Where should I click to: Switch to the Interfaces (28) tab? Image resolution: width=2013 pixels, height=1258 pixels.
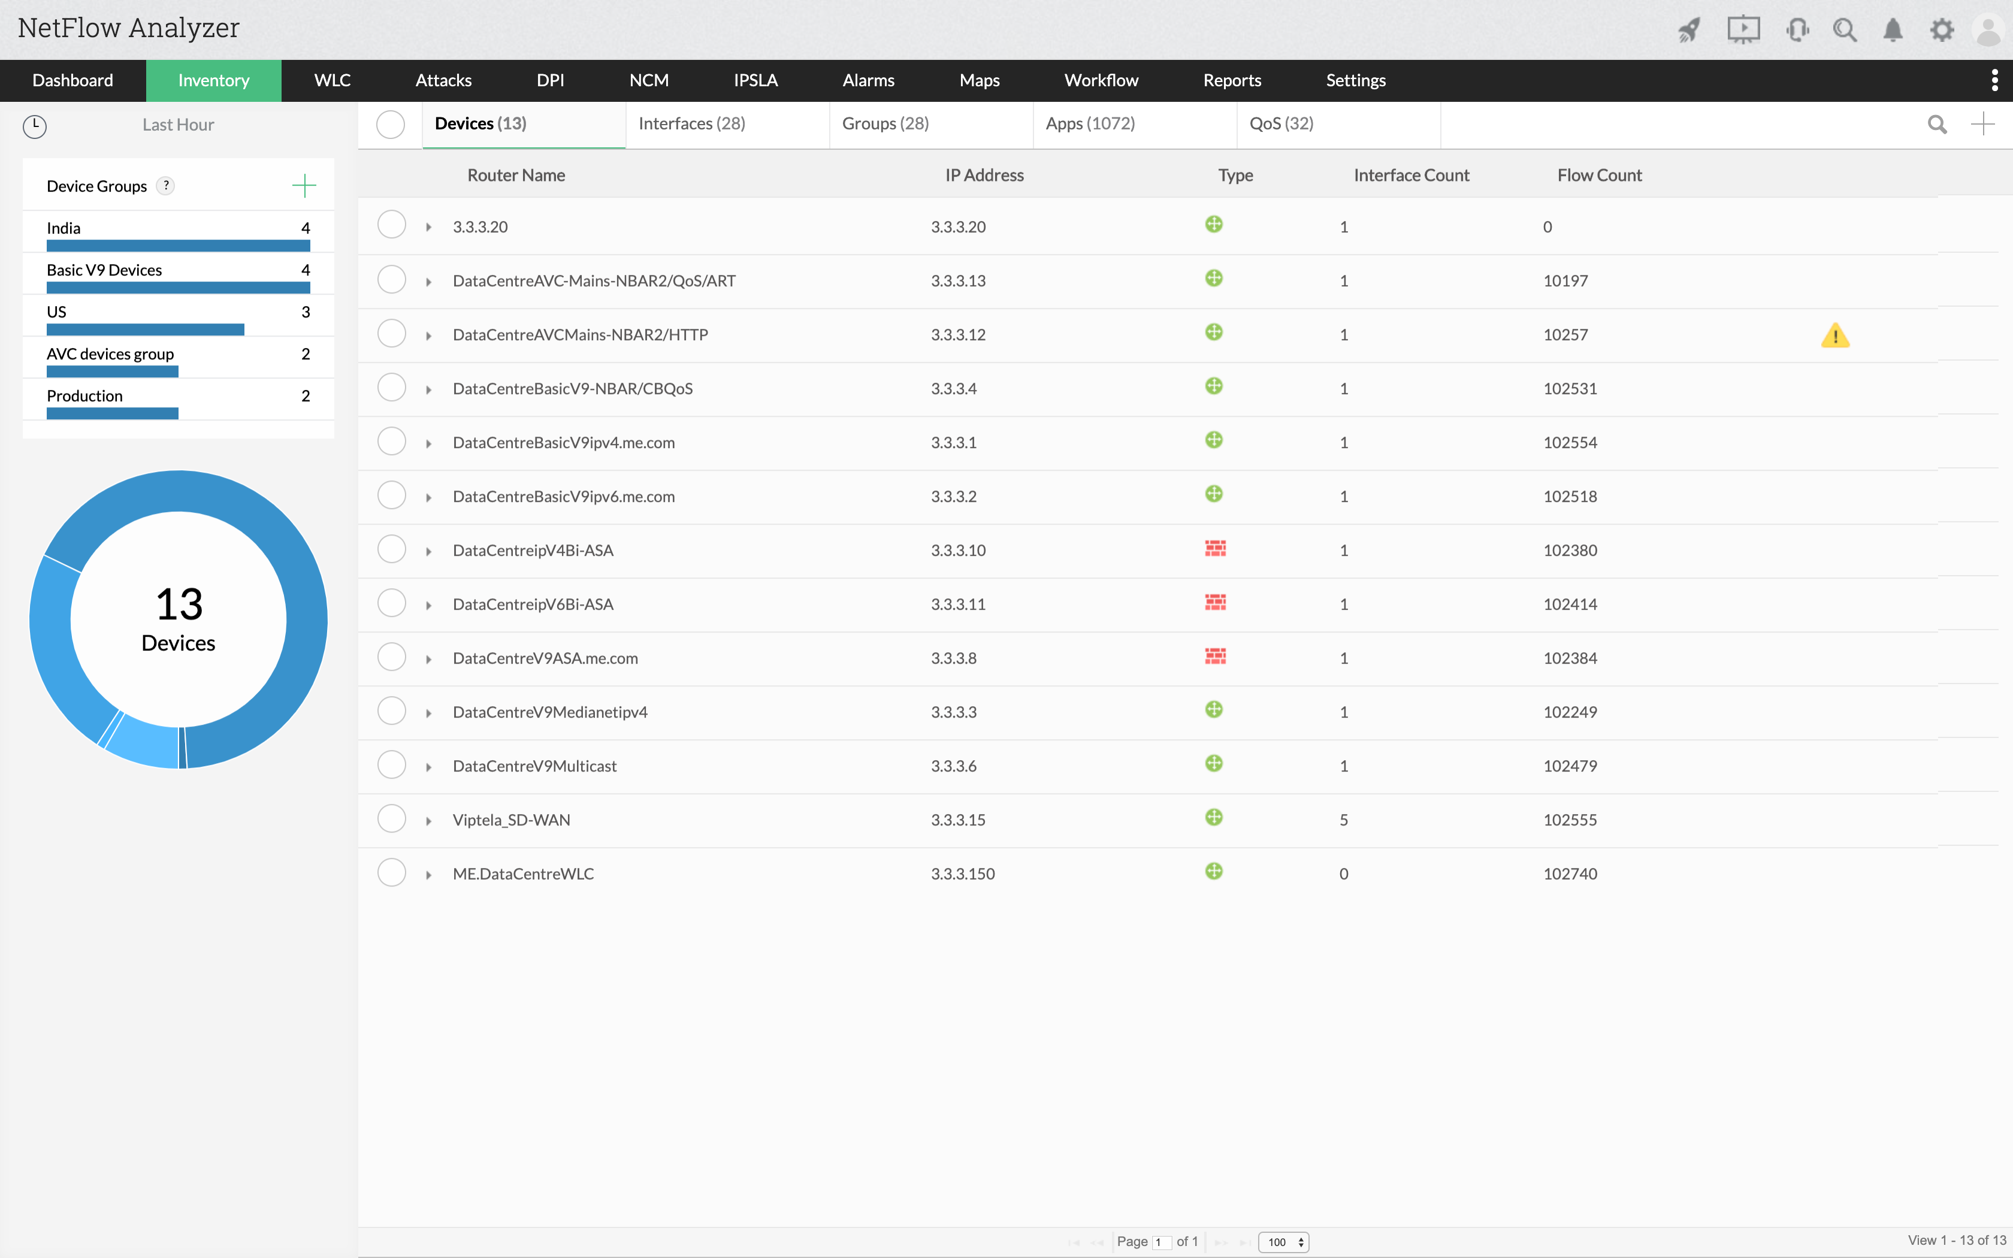(691, 123)
